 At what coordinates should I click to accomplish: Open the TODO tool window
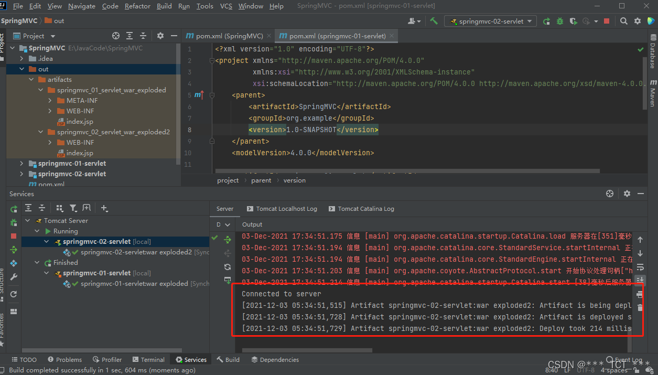click(24, 360)
